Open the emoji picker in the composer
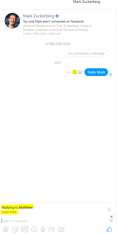 click(34, 229)
